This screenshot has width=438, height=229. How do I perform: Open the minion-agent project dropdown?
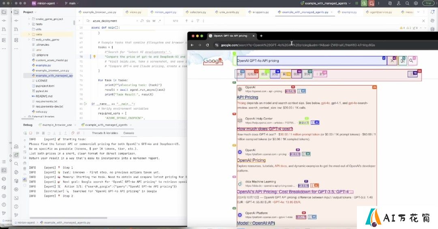point(45,3)
